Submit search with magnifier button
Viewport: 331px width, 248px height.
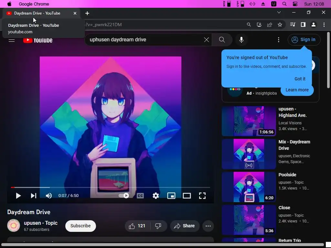(222, 40)
